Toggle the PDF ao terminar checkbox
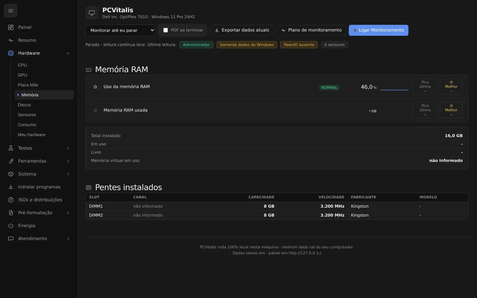The width and height of the screenshot is (477, 298). pos(165,30)
